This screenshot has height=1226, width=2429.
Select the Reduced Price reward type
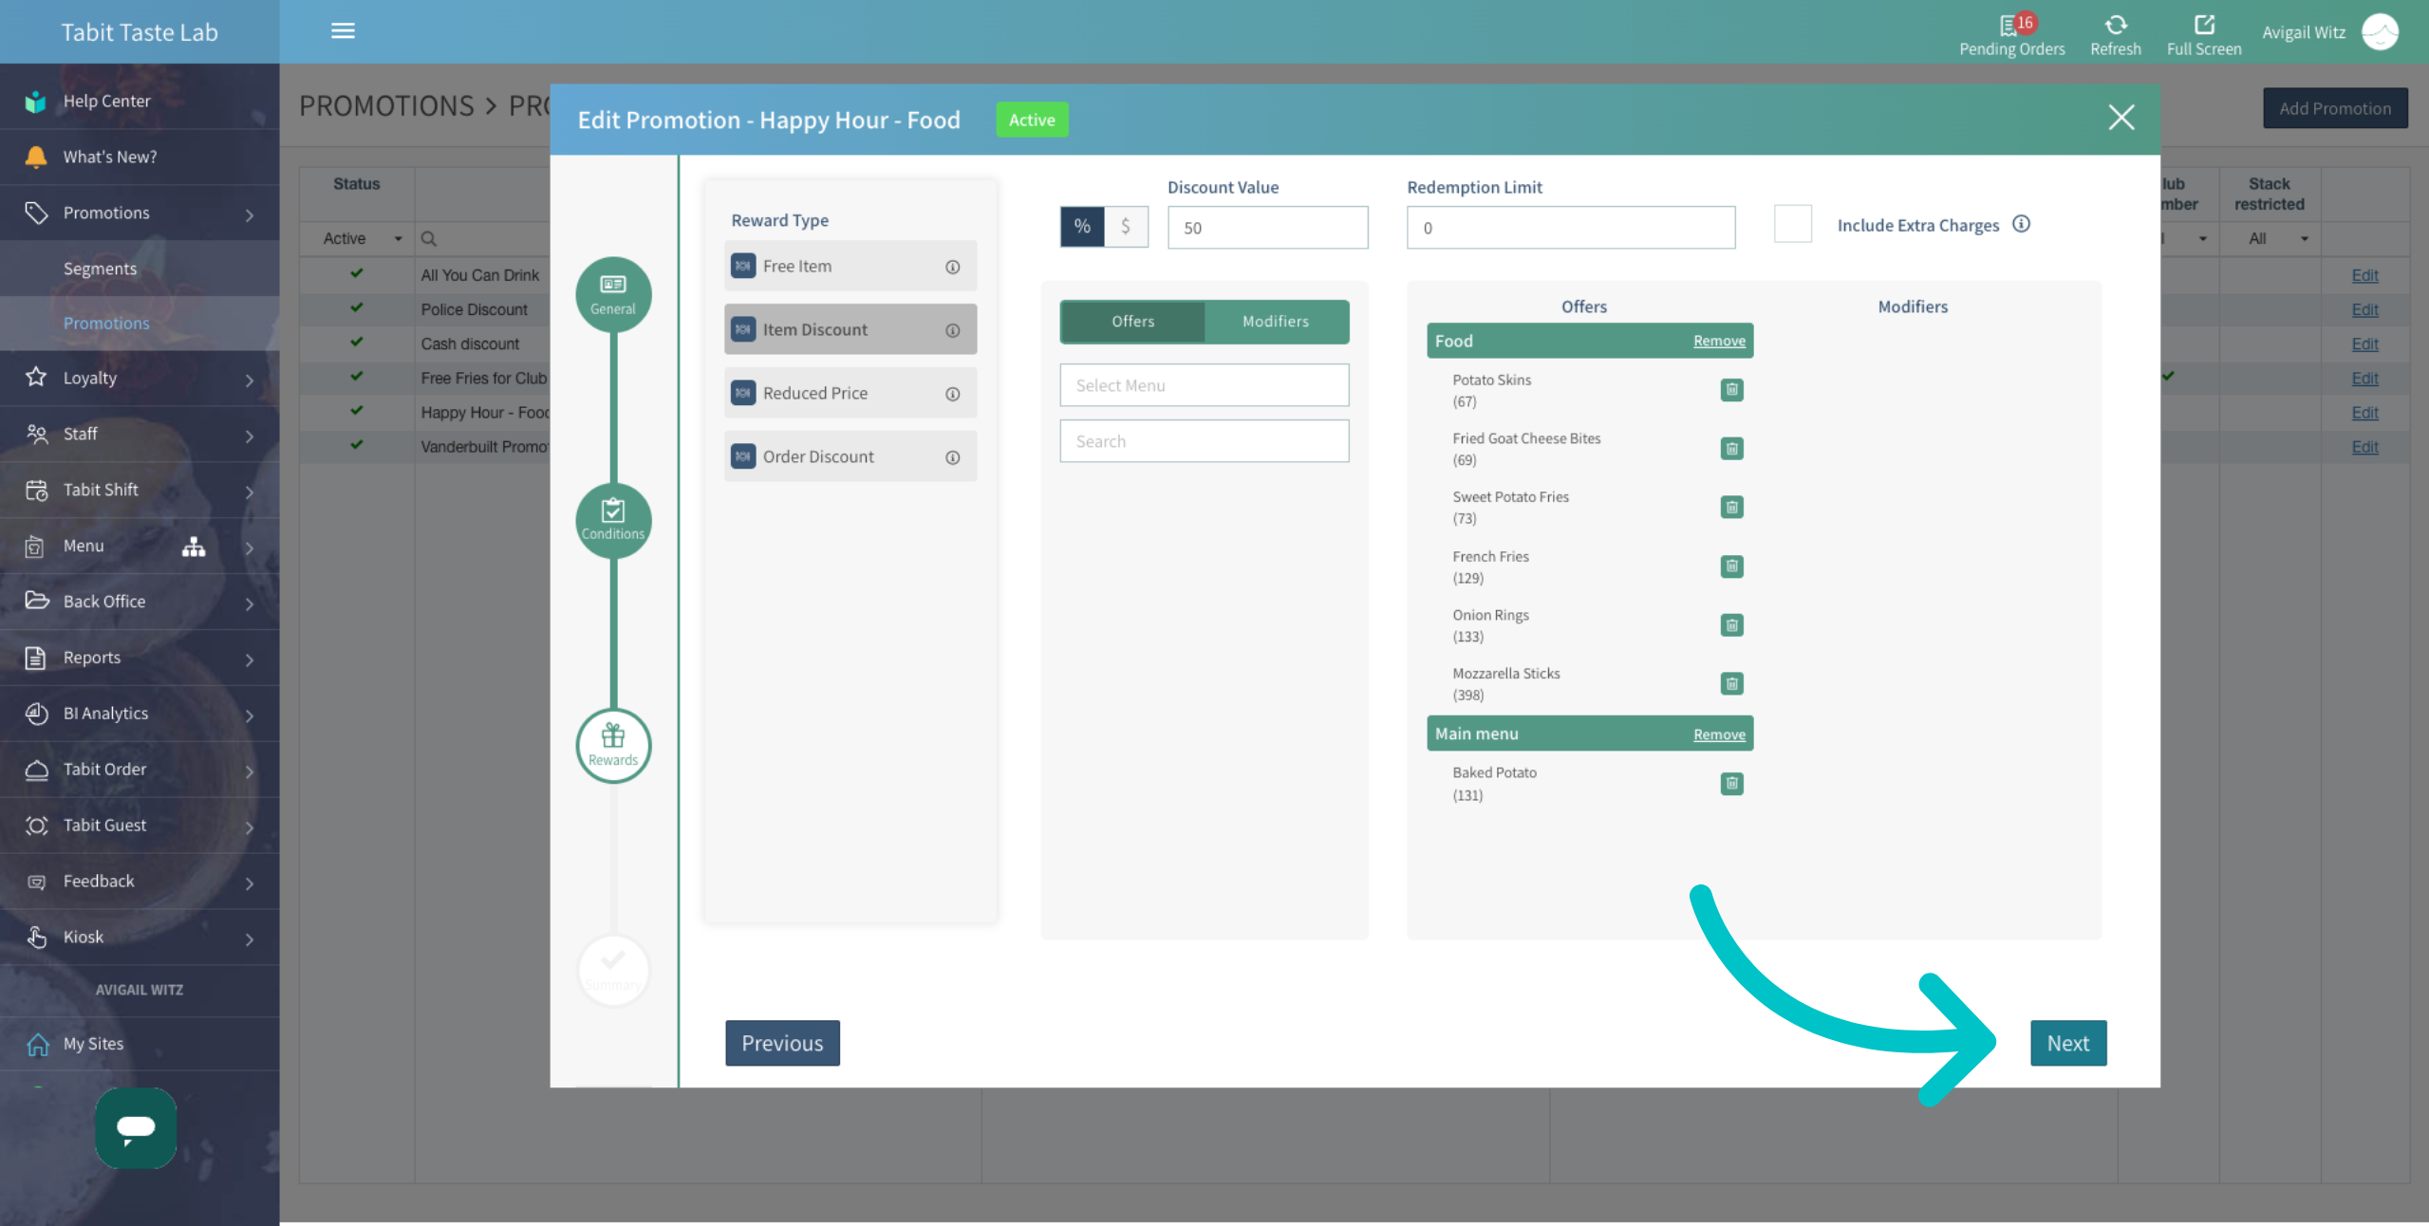pyautogui.click(x=850, y=393)
